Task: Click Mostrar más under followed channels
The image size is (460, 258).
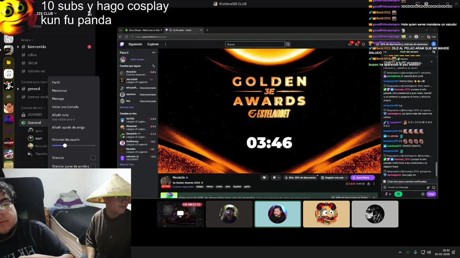Action: (x=126, y=107)
